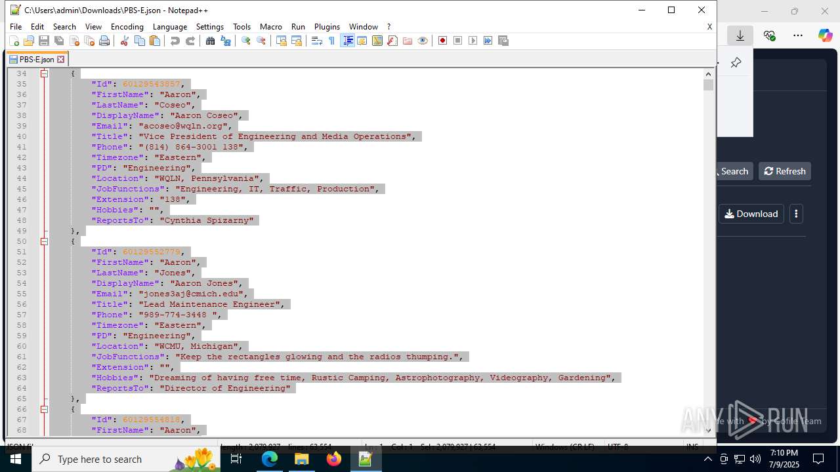840x472 pixels.
Task: Open the Encoding menu
Action: [127, 27]
